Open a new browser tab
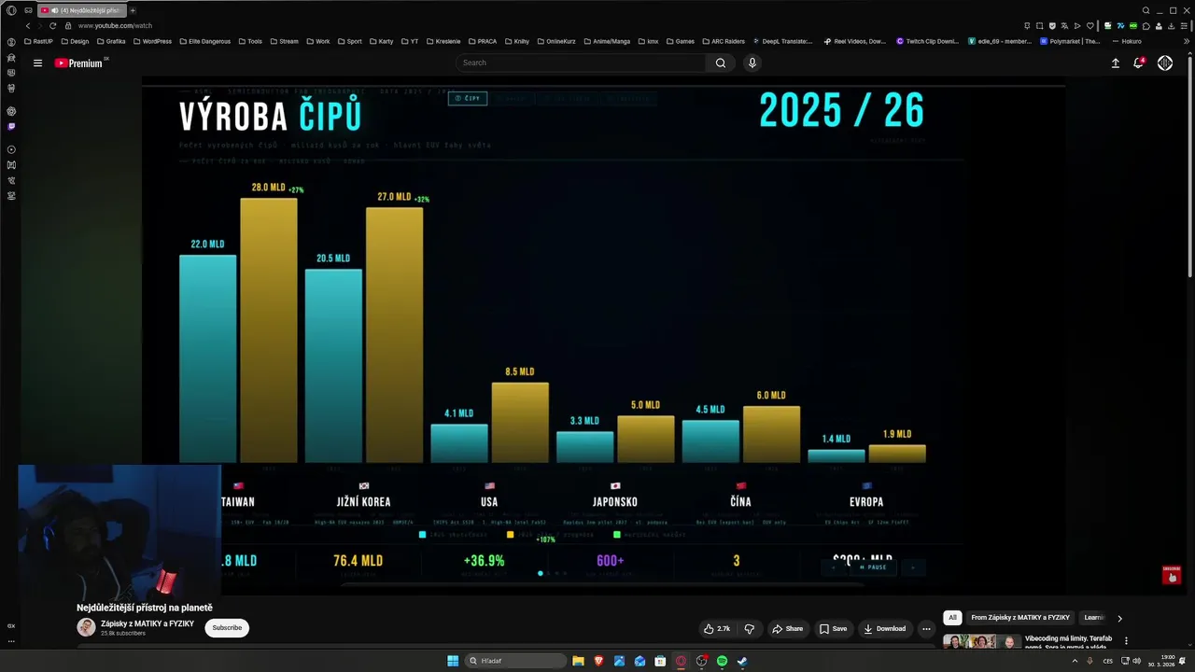Viewport: 1195px width, 672px height. point(133,10)
